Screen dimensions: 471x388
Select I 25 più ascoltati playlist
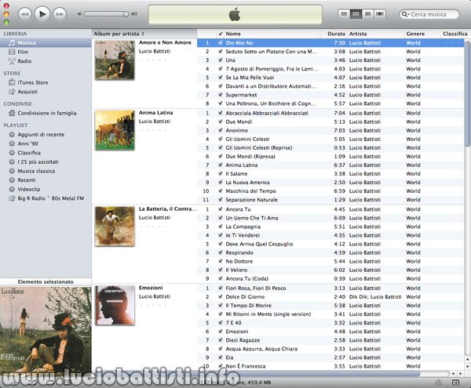(46, 162)
